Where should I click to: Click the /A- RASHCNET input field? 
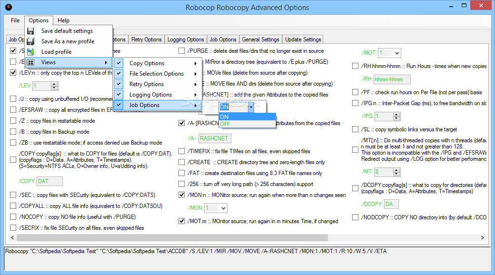(215, 138)
